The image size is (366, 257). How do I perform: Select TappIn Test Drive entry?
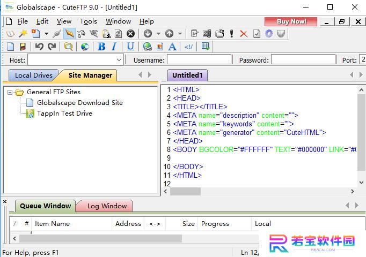point(64,114)
